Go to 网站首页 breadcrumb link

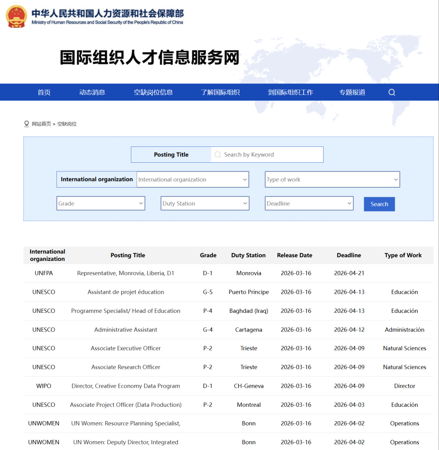click(x=41, y=124)
